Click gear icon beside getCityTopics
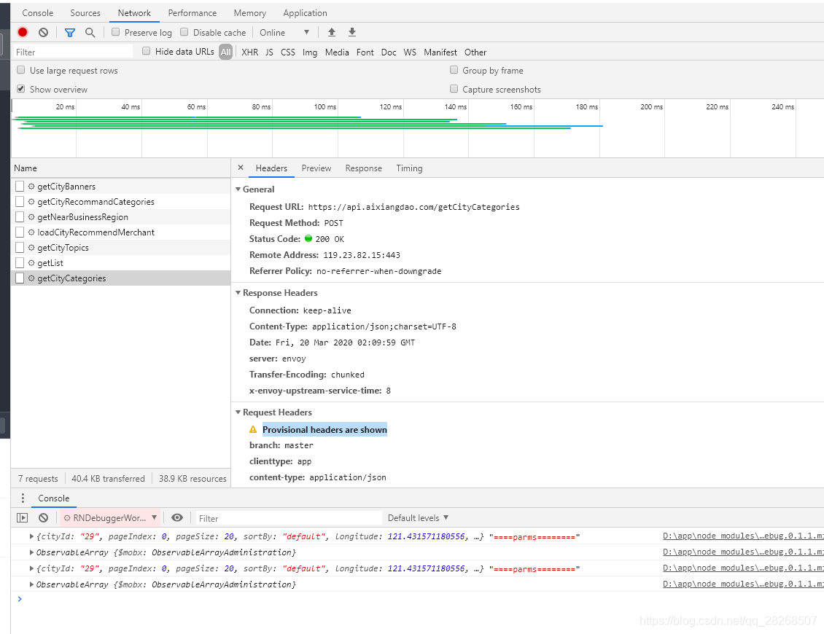Image resolution: width=824 pixels, height=634 pixels. tap(31, 247)
